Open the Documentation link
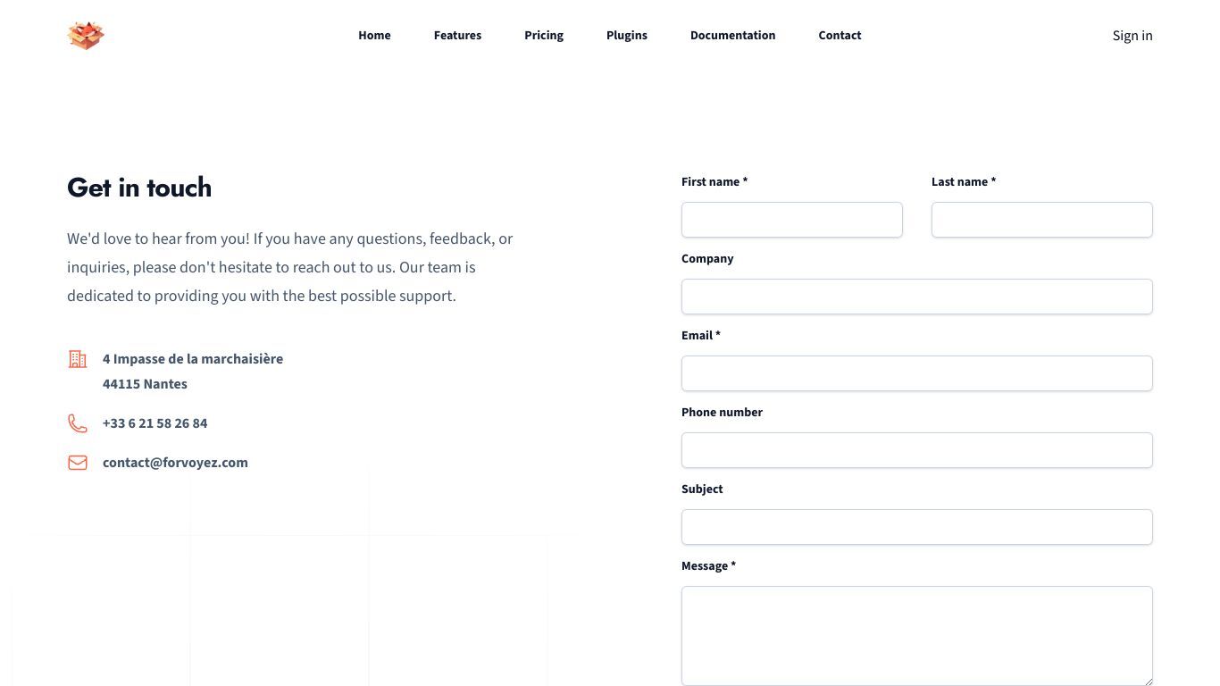Image resolution: width=1220 pixels, height=686 pixels. click(732, 36)
